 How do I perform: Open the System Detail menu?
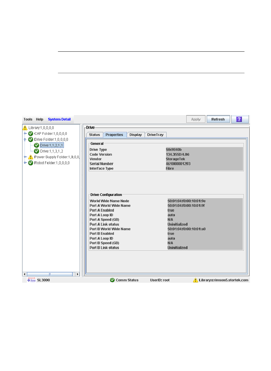click(59, 119)
